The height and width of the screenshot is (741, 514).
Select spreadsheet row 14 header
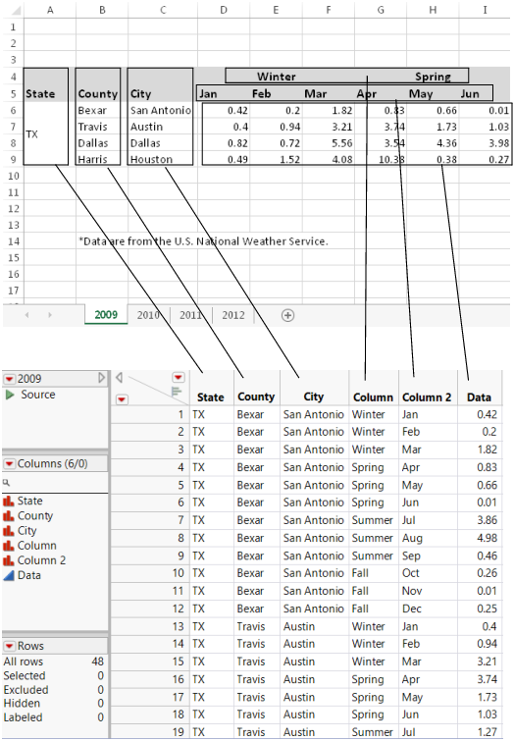pos(13,241)
